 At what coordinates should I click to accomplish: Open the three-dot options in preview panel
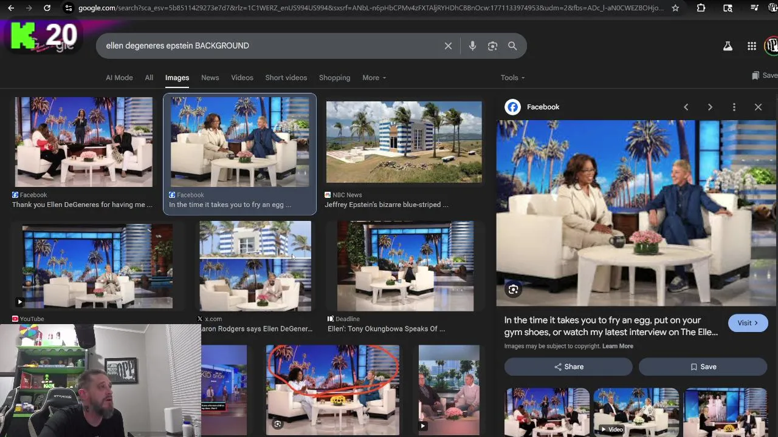click(x=734, y=107)
